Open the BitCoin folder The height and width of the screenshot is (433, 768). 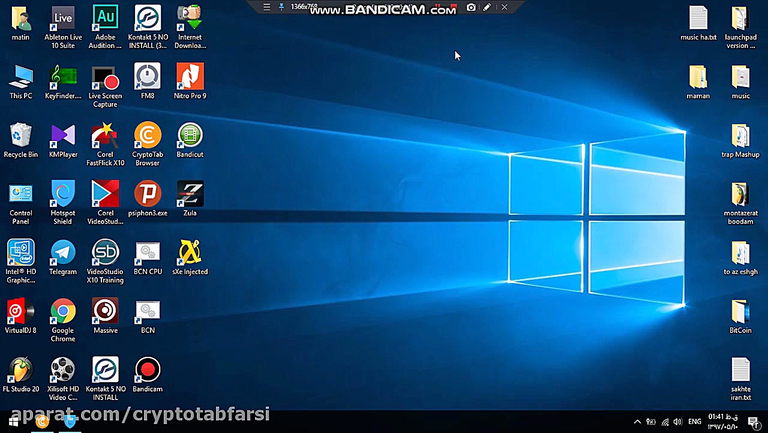740,317
